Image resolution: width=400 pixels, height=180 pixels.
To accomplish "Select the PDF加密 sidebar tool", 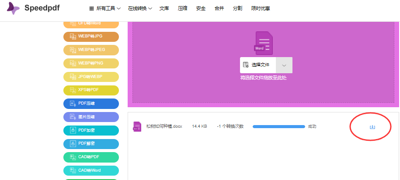I will pyautogui.click(x=91, y=130).
